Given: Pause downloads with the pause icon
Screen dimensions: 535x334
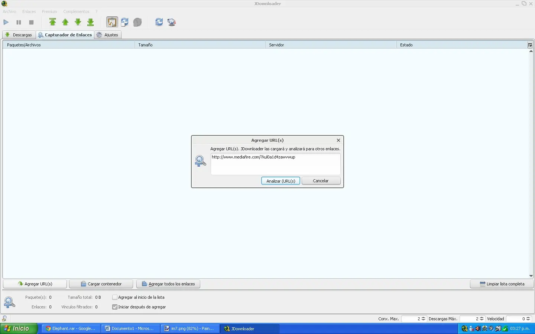Looking at the screenshot, I should point(19,22).
